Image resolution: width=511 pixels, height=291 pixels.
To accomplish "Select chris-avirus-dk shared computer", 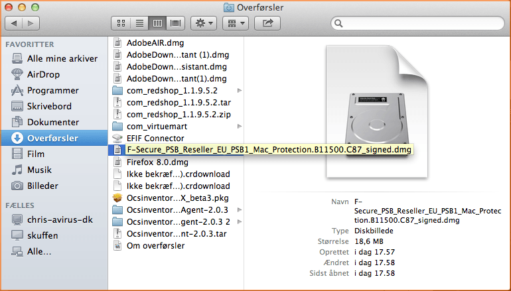I will click(x=54, y=219).
